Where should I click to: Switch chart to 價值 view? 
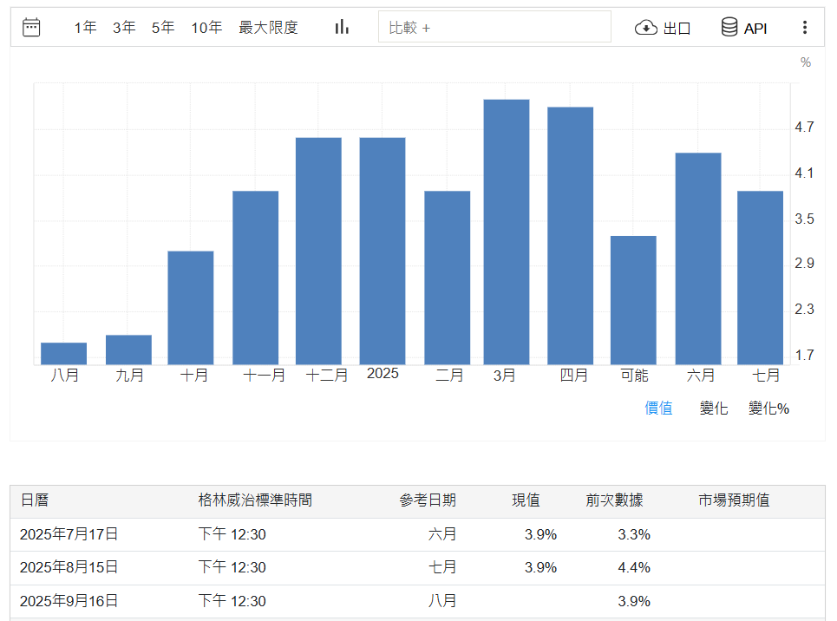pos(658,408)
